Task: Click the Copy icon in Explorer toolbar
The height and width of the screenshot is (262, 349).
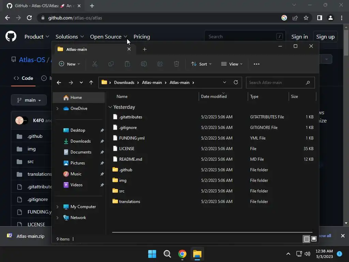Action: [x=111, y=64]
